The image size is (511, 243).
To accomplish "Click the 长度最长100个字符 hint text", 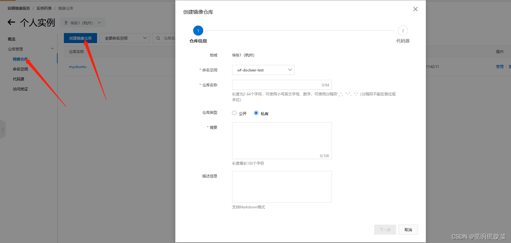I will click(248, 163).
